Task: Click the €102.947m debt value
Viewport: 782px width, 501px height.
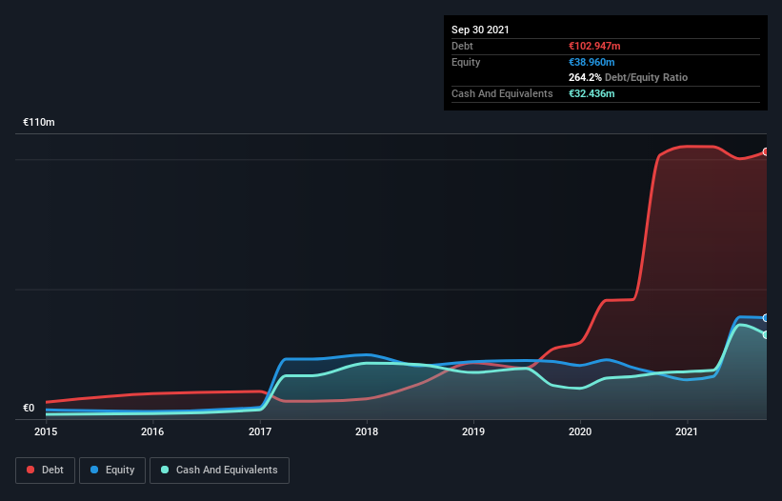Action: click(594, 46)
